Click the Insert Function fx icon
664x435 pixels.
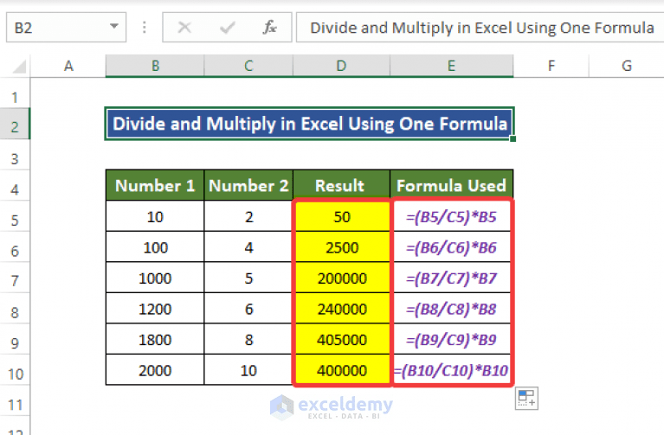[x=270, y=28]
